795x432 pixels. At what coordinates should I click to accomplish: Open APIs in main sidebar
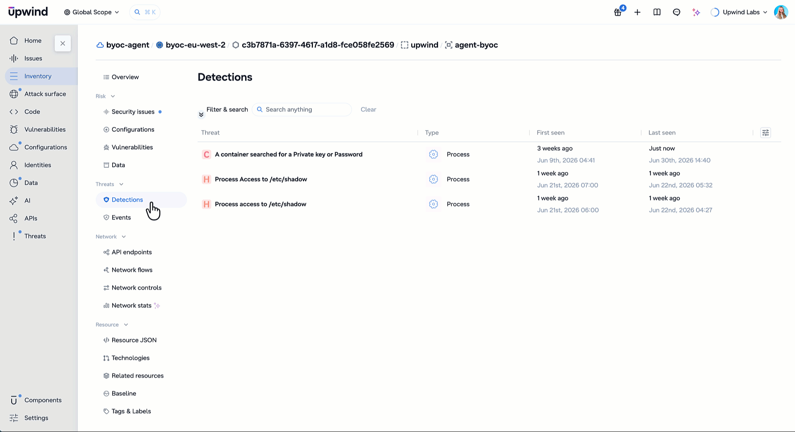[31, 218]
